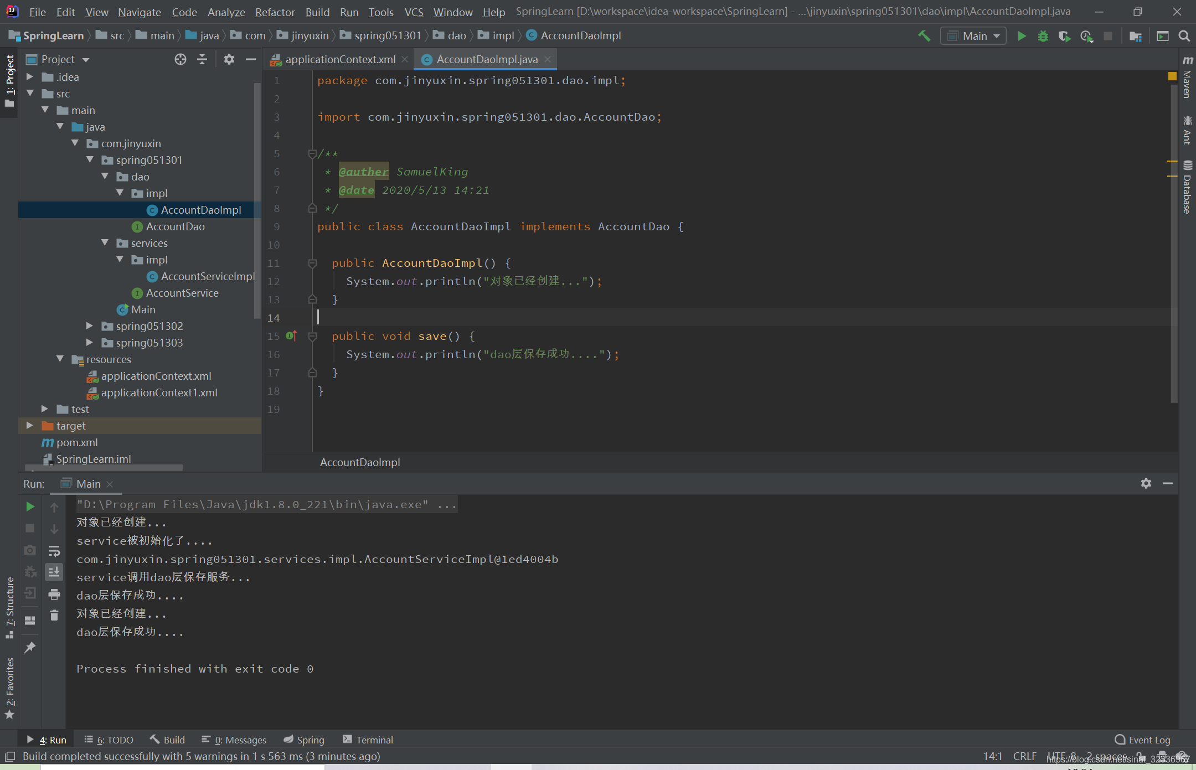Toggle soft-wrap in Run console
Image resolution: width=1196 pixels, height=770 pixels.
click(54, 551)
